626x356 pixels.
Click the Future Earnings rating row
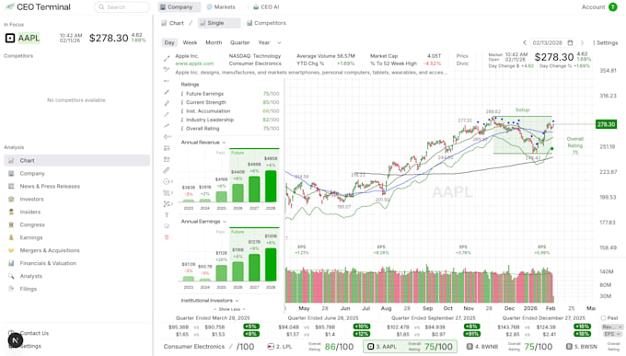(230, 94)
